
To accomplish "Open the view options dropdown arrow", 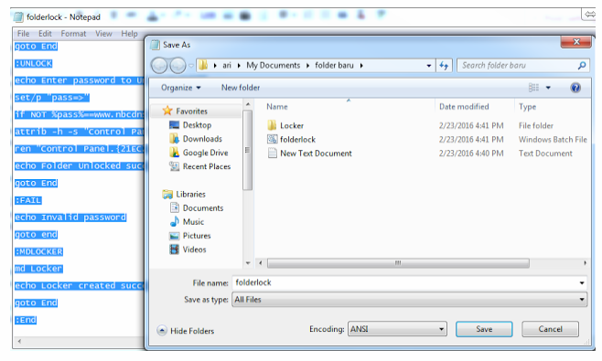I will [x=548, y=88].
